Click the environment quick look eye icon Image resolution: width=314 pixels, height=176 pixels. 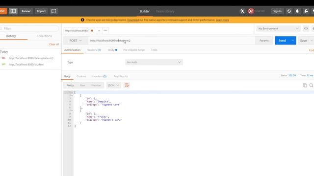coord(306,28)
